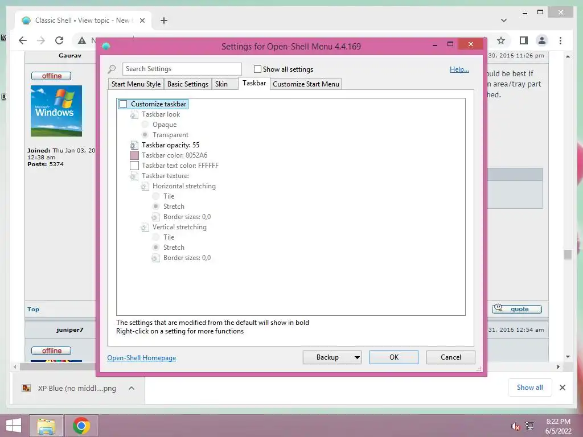Select Tile under Vertical stretching
Screen dimensions: 583x437
coord(156,237)
